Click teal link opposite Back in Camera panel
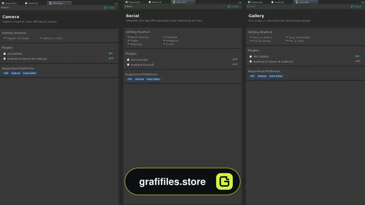 click(x=109, y=8)
